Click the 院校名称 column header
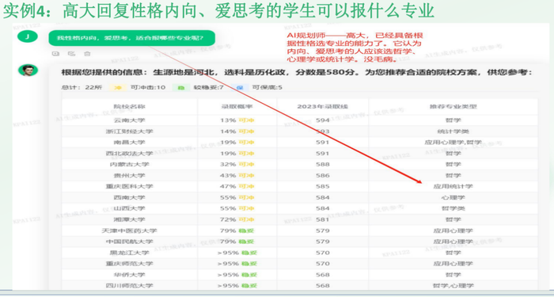This screenshot has height=297, width=554. click(x=129, y=106)
